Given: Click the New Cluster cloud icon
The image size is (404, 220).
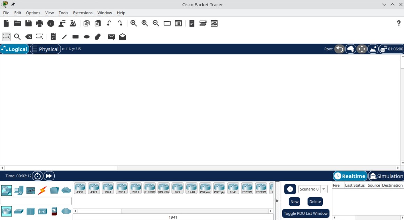Looking at the screenshot, I should tap(351, 49).
